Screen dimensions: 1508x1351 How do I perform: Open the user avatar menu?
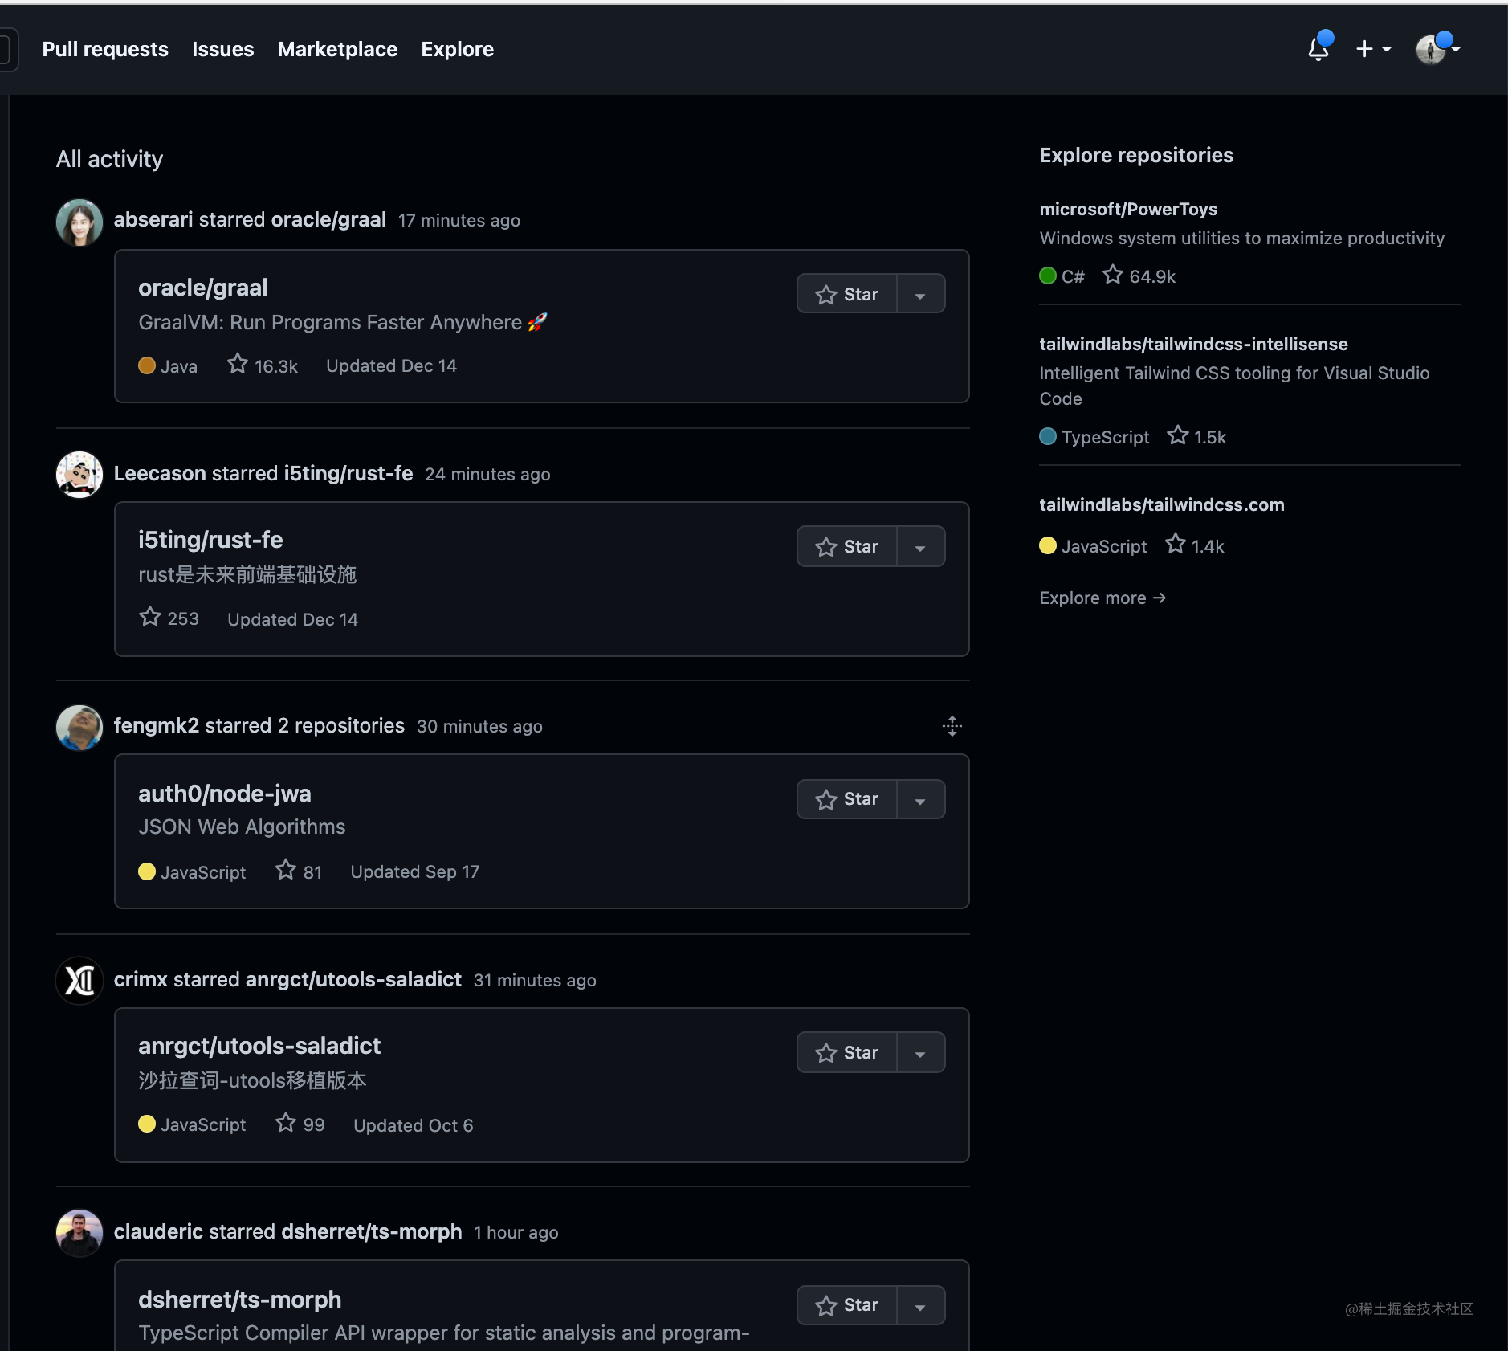click(x=1437, y=49)
